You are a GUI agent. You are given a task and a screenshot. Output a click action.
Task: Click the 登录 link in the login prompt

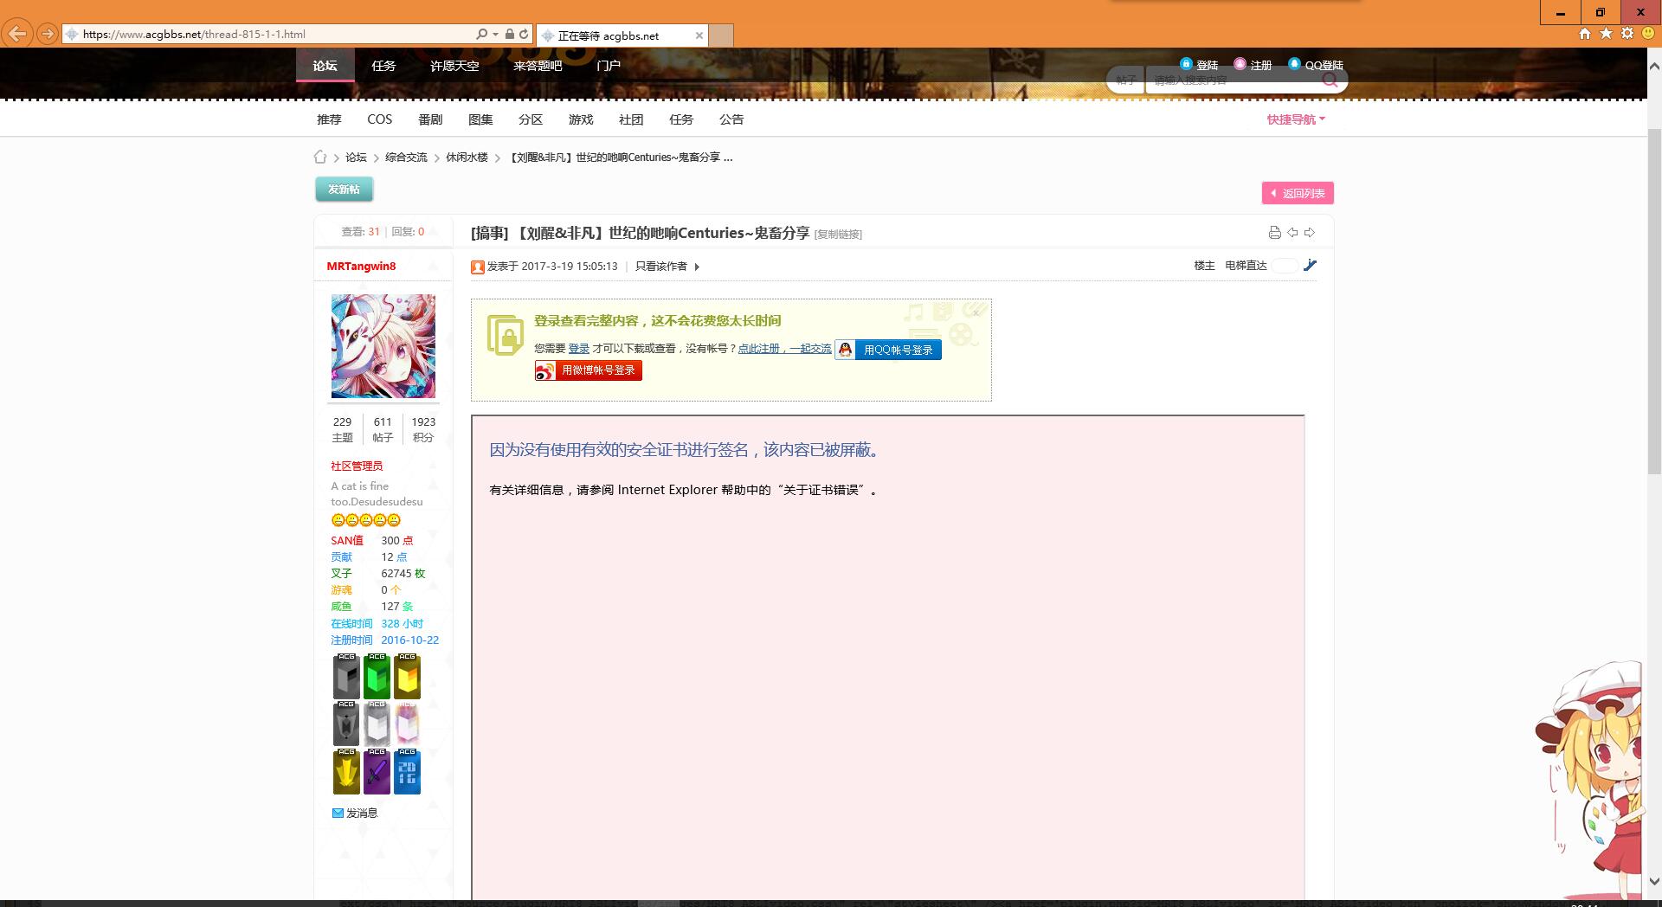[x=579, y=349]
